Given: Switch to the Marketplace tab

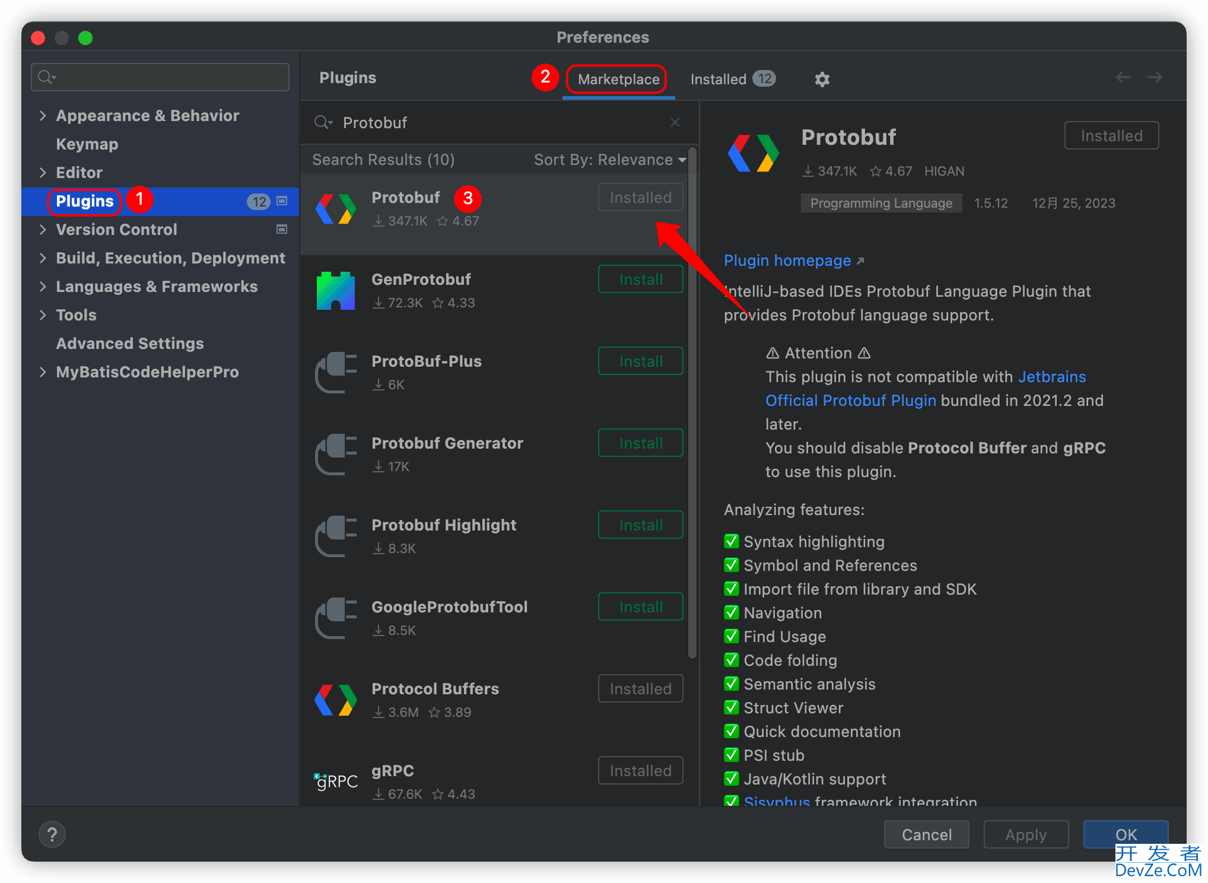Looking at the screenshot, I should coord(618,79).
